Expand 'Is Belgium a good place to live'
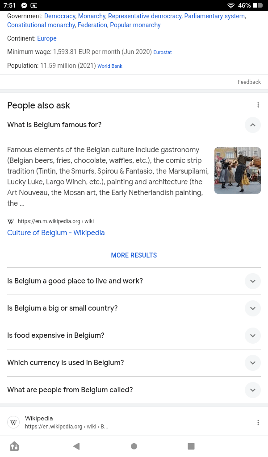268x457 pixels. pyautogui.click(x=252, y=281)
